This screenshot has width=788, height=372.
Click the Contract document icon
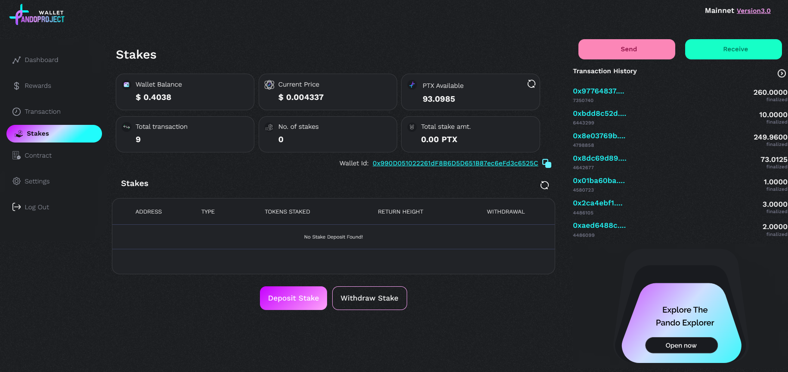pos(16,155)
